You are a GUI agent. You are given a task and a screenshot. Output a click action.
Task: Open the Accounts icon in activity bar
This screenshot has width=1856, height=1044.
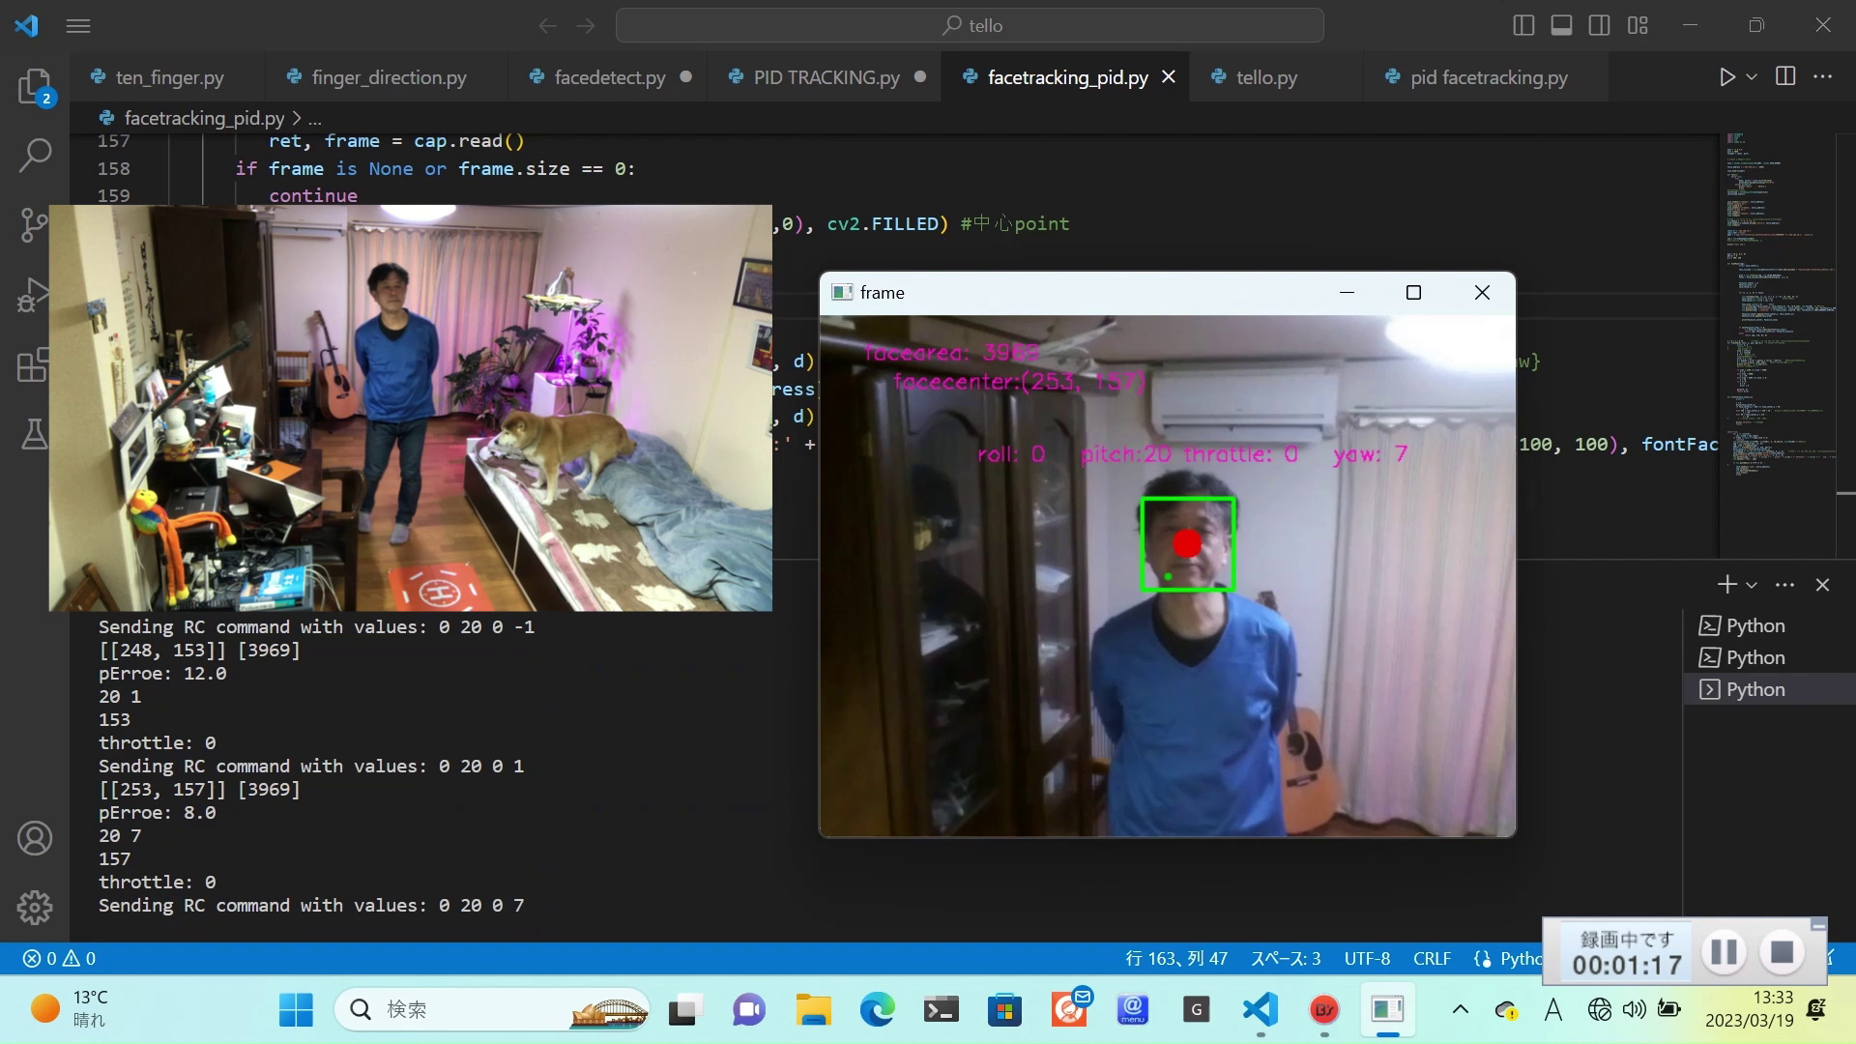pyautogui.click(x=35, y=838)
